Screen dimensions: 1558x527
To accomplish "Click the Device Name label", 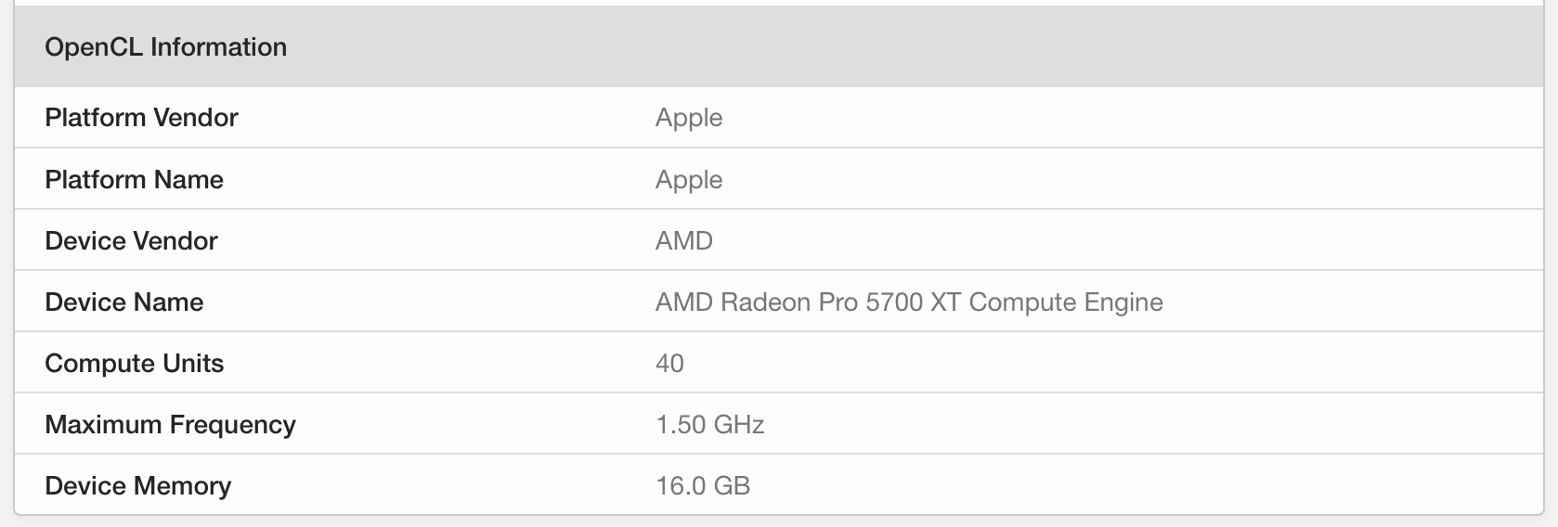I will pos(123,302).
